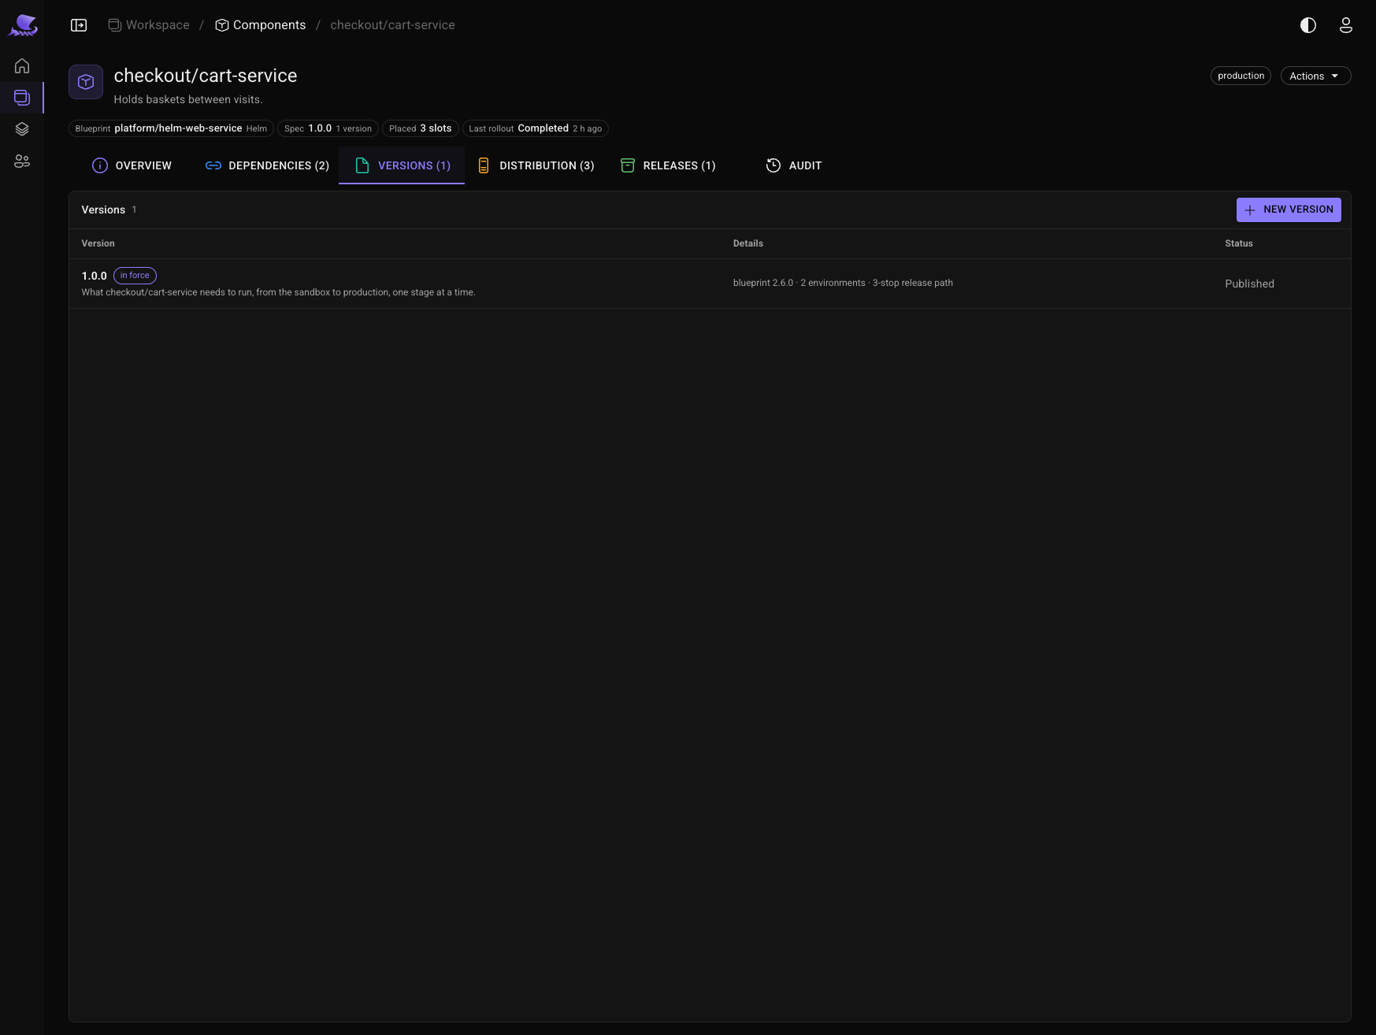Image resolution: width=1376 pixels, height=1035 pixels.
Task: Click the Published status cell
Action: (x=1249, y=284)
